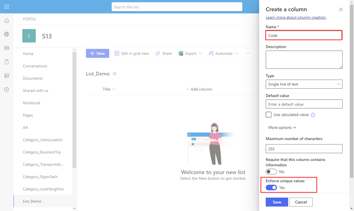This screenshot has width=354, height=211.
Task: Open the news feed icon in left rail
Action: [7, 48]
